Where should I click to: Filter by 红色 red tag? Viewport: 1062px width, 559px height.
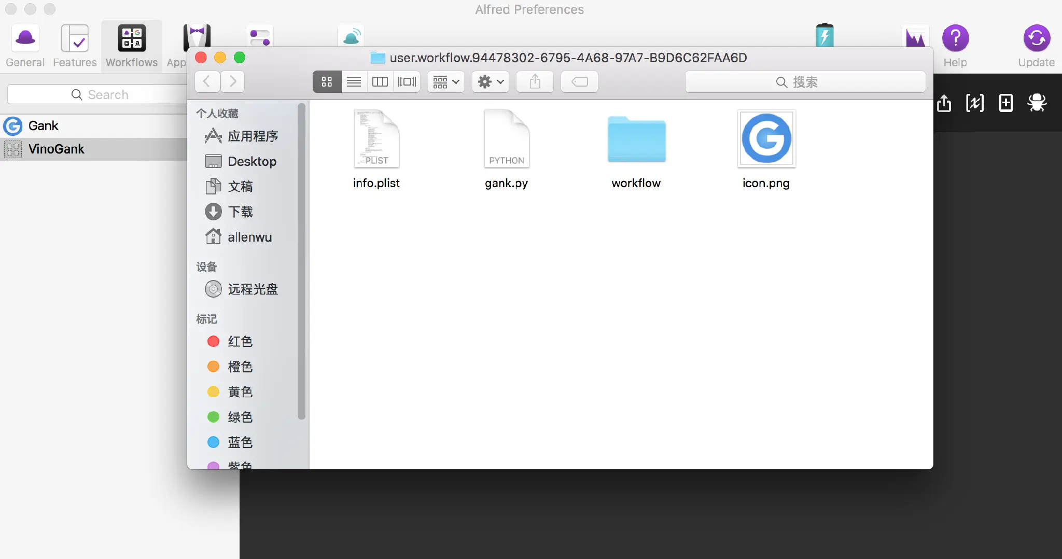[x=230, y=341]
